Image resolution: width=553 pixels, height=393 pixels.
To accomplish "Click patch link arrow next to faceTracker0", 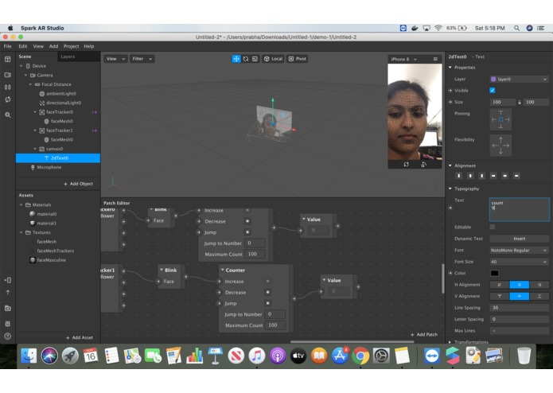I will 95,112.
